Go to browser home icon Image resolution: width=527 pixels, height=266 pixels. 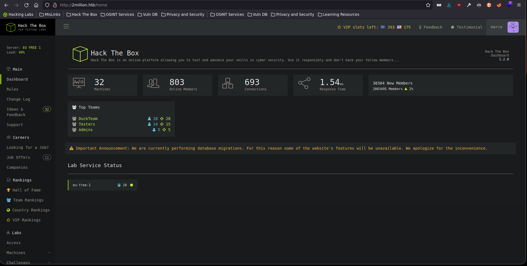click(x=36, y=5)
